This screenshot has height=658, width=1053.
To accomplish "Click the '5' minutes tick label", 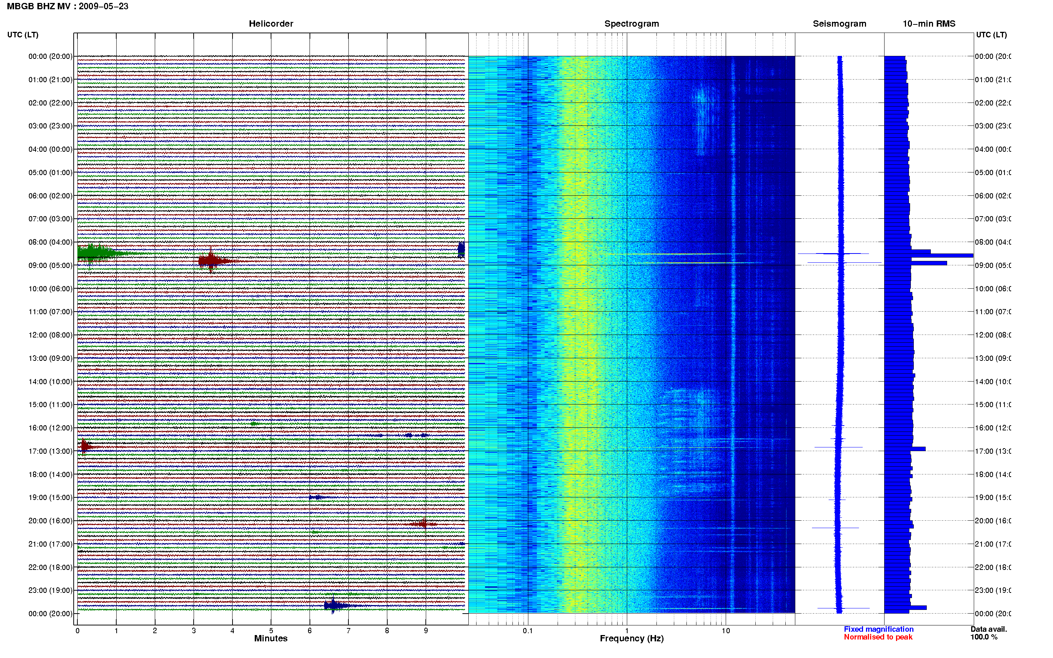I will pos(271,631).
